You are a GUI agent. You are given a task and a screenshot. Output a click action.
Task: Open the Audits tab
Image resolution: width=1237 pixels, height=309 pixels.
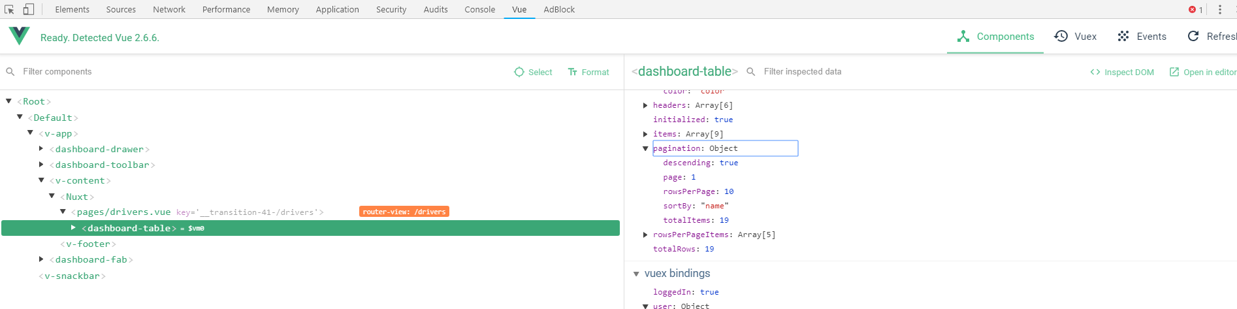[x=436, y=9]
